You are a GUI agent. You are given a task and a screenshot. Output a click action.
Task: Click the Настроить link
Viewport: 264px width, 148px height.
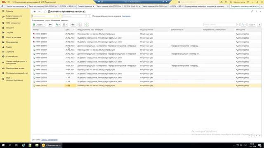[x=126, y=16]
